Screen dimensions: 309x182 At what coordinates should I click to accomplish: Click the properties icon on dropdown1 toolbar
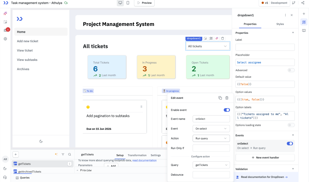[x=211, y=38]
